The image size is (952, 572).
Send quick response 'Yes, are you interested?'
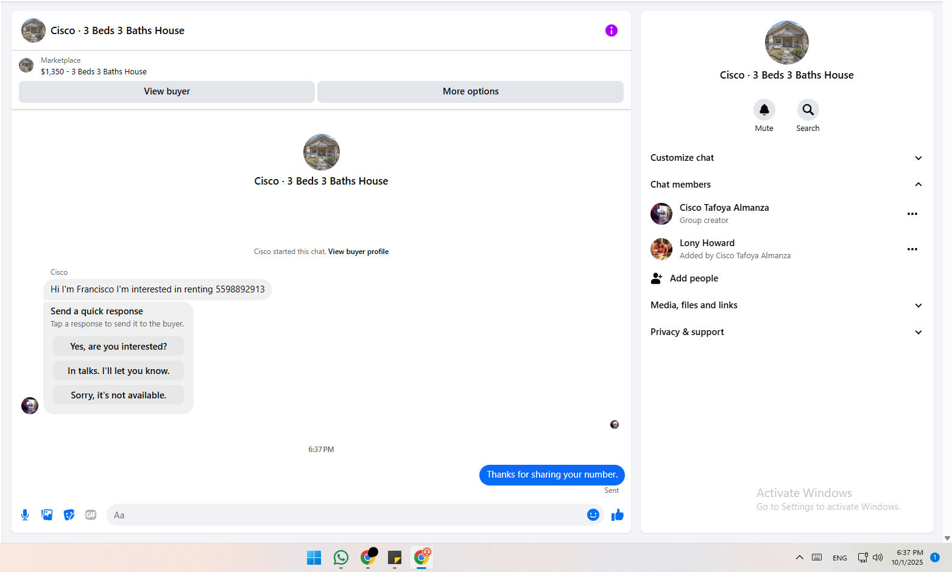tap(119, 347)
